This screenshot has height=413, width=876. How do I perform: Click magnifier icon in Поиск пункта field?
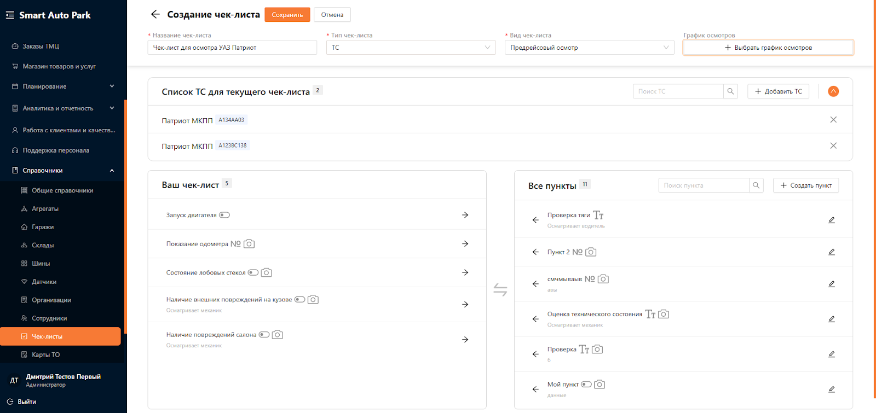(756, 185)
